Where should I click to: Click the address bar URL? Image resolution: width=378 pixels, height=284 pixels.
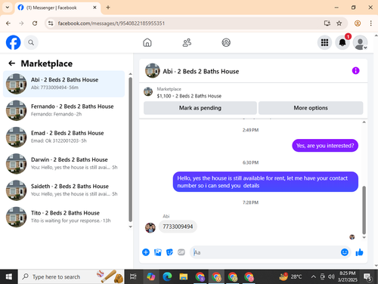(x=111, y=23)
